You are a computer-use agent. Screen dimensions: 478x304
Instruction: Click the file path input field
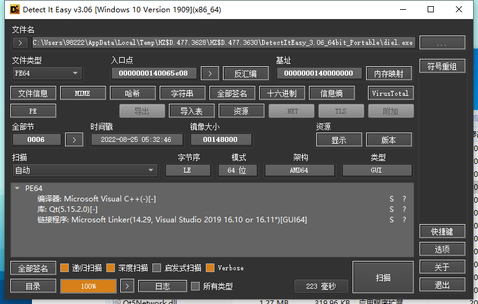coord(224,42)
